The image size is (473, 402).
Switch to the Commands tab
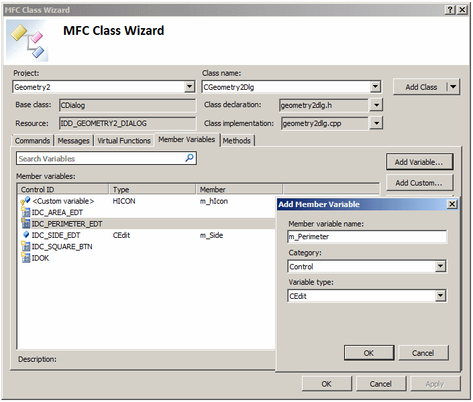(33, 141)
